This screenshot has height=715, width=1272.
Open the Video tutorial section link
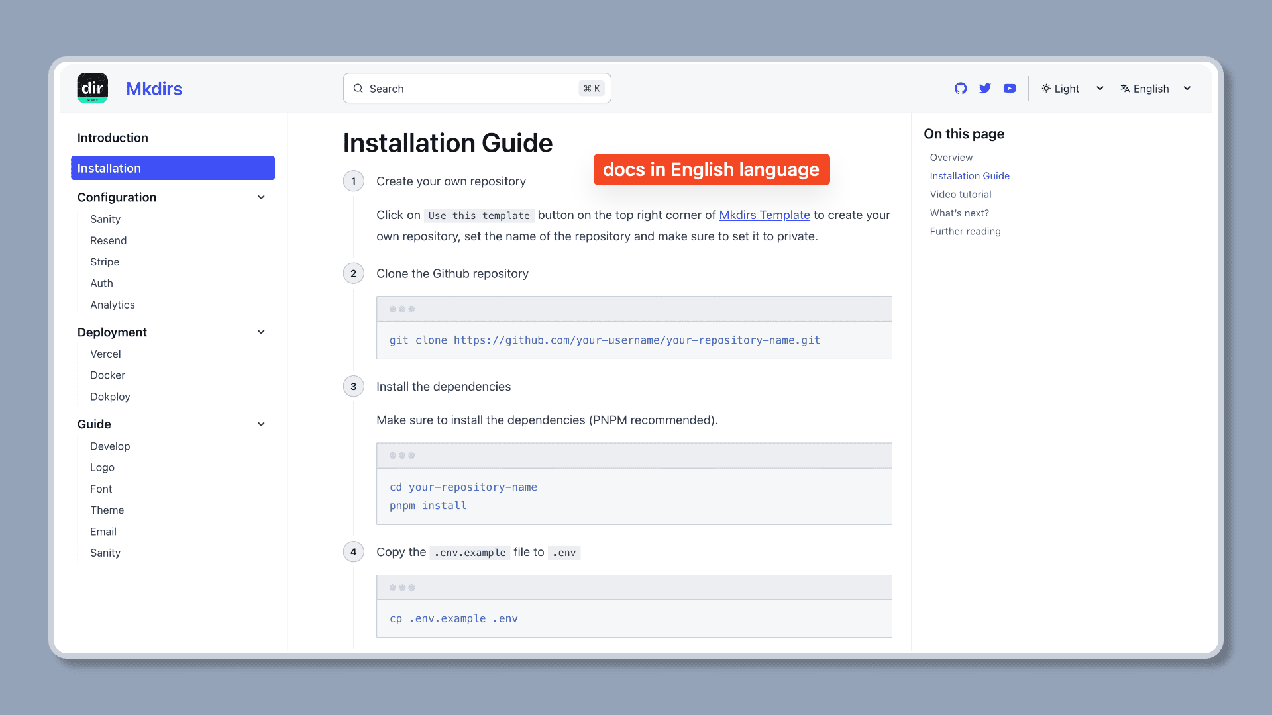961,194
